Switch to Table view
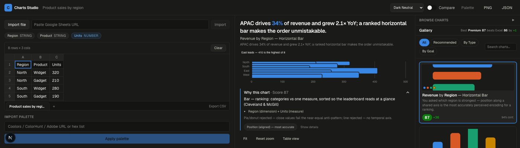520x148 pixels. (x=291, y=139)
